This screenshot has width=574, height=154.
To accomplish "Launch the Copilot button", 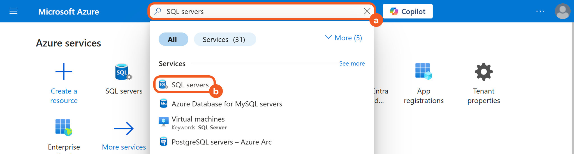I will point(408,11).
